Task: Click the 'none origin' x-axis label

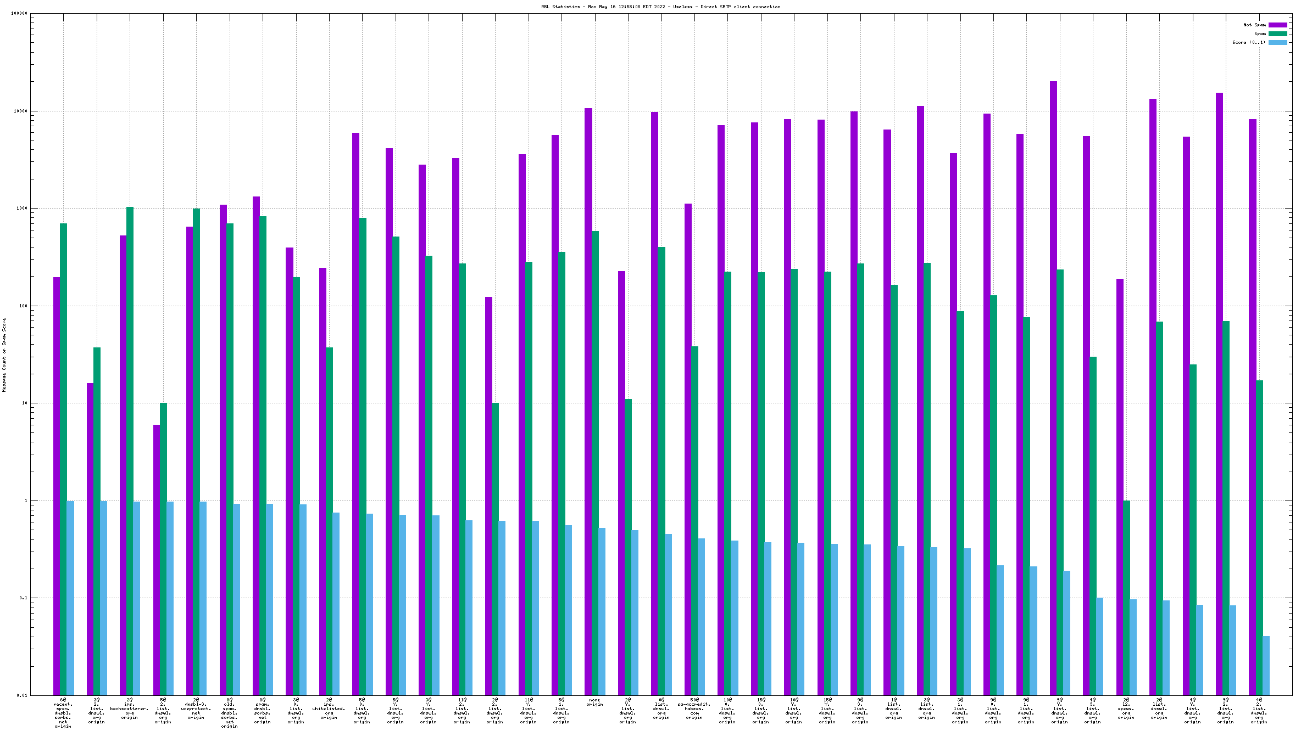Action: (594, 702)
